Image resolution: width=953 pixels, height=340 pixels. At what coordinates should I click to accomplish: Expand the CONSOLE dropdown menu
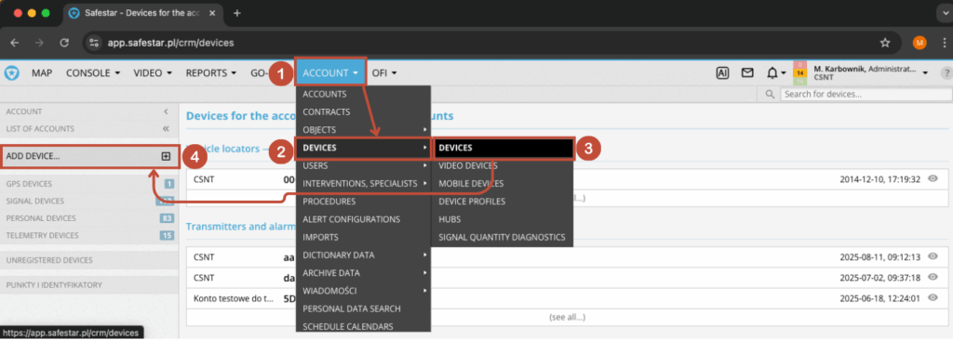coord(92,72)
